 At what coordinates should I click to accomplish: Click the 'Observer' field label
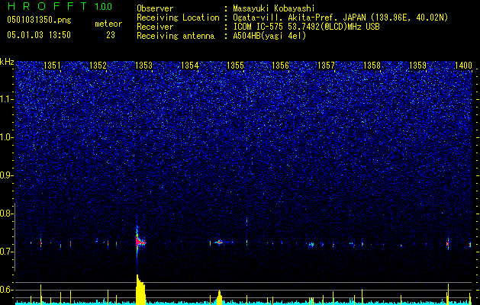click(x=155, y=8)
